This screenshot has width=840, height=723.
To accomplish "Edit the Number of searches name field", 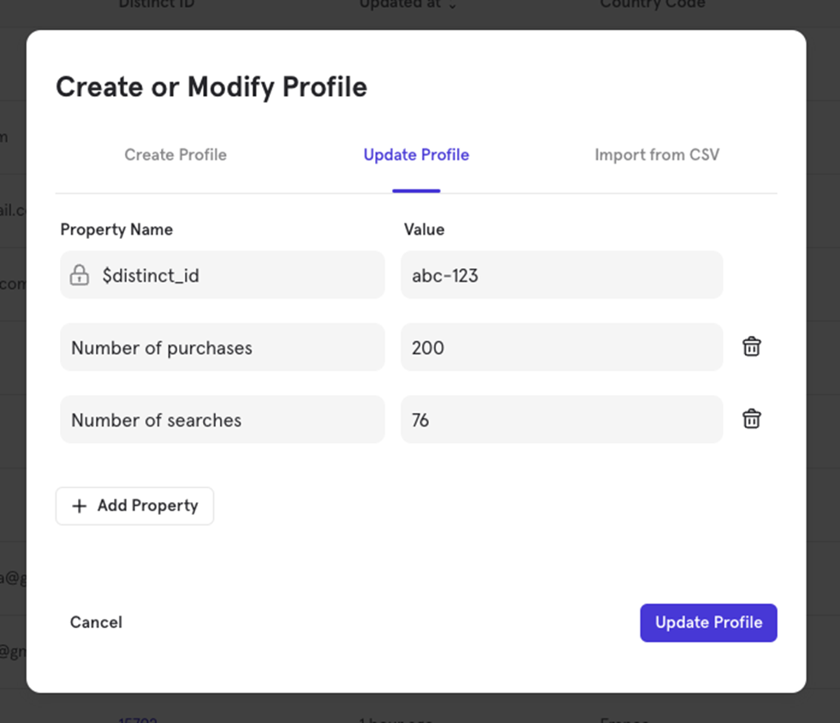I will click(222, 419).
